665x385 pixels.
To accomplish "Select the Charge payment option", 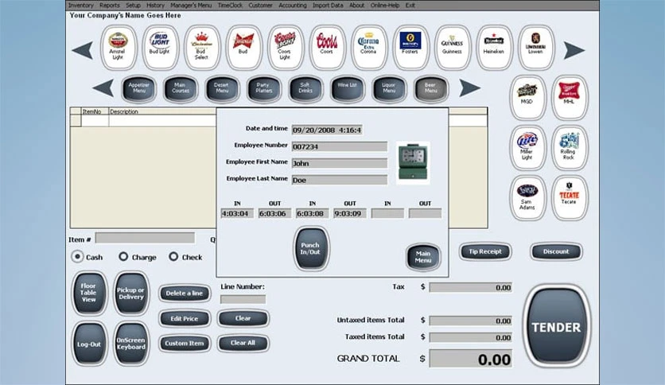I will (x=123, y=256).
